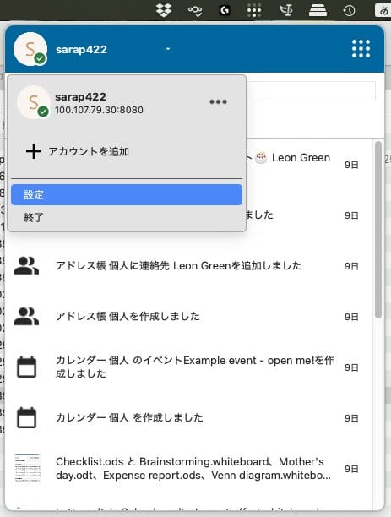The image size is (391, 517).
Task: Click the contacts icon next to Leon Greenを追加しました
Action: (26, 266)
